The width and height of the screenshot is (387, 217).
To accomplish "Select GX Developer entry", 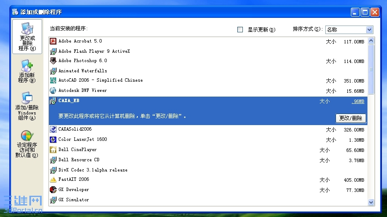I will tap(208, 190).
